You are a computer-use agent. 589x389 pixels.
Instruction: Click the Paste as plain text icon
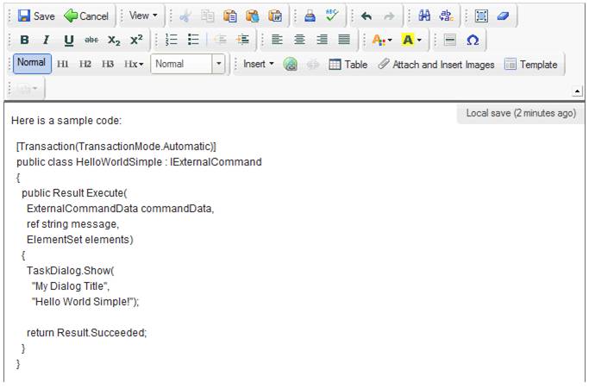(x=253, y=16)
